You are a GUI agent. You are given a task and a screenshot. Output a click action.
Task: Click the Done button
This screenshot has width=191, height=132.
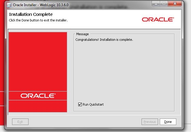point(168,122)
